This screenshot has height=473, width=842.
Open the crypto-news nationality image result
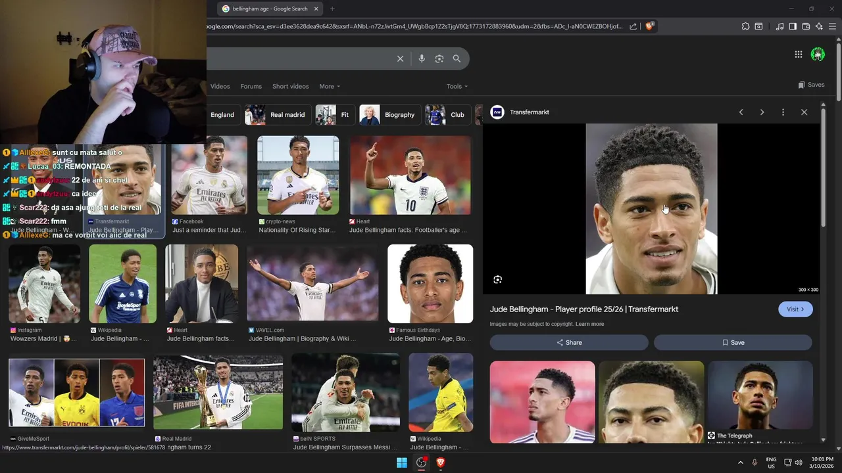(x=298, y=175)
